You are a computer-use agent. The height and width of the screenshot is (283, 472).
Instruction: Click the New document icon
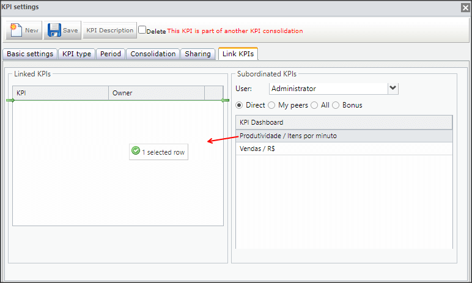tap(16, 30)
